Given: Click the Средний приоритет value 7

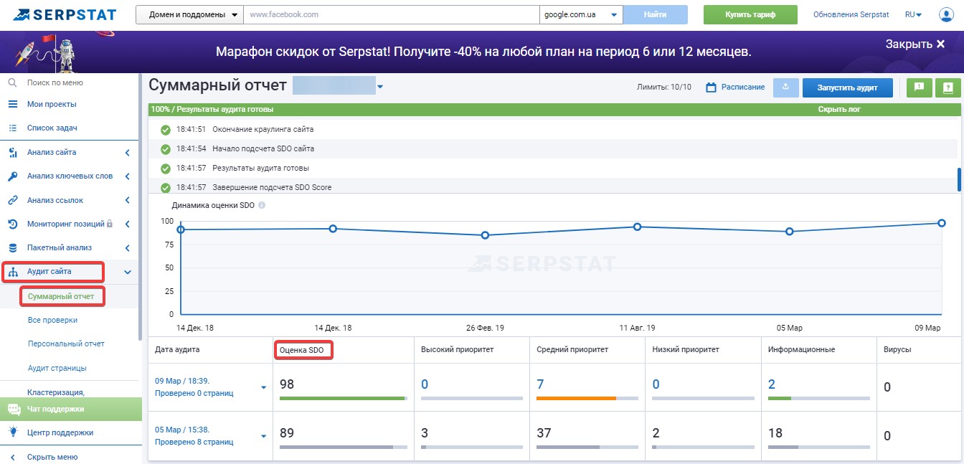Looking at the screenshot, I should 540,384.
